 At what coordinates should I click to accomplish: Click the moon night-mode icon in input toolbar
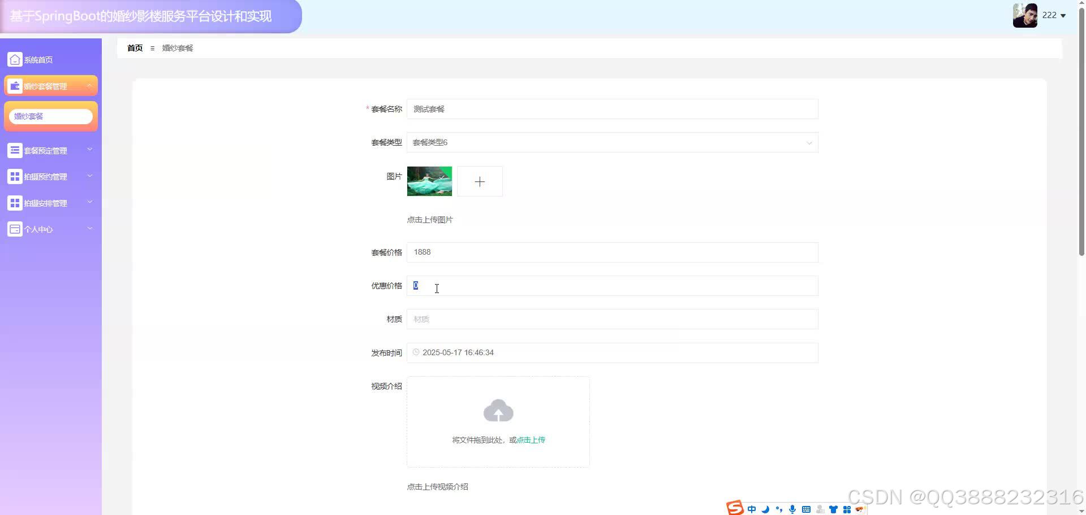764,509
